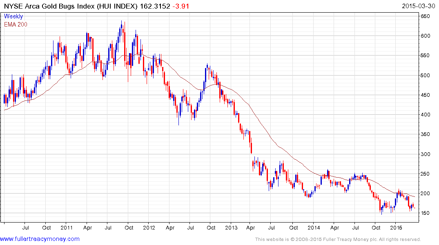The image size is (439, 245).
Task: Click the 2012 year label on time axis
Action: [x=149, y=227]
